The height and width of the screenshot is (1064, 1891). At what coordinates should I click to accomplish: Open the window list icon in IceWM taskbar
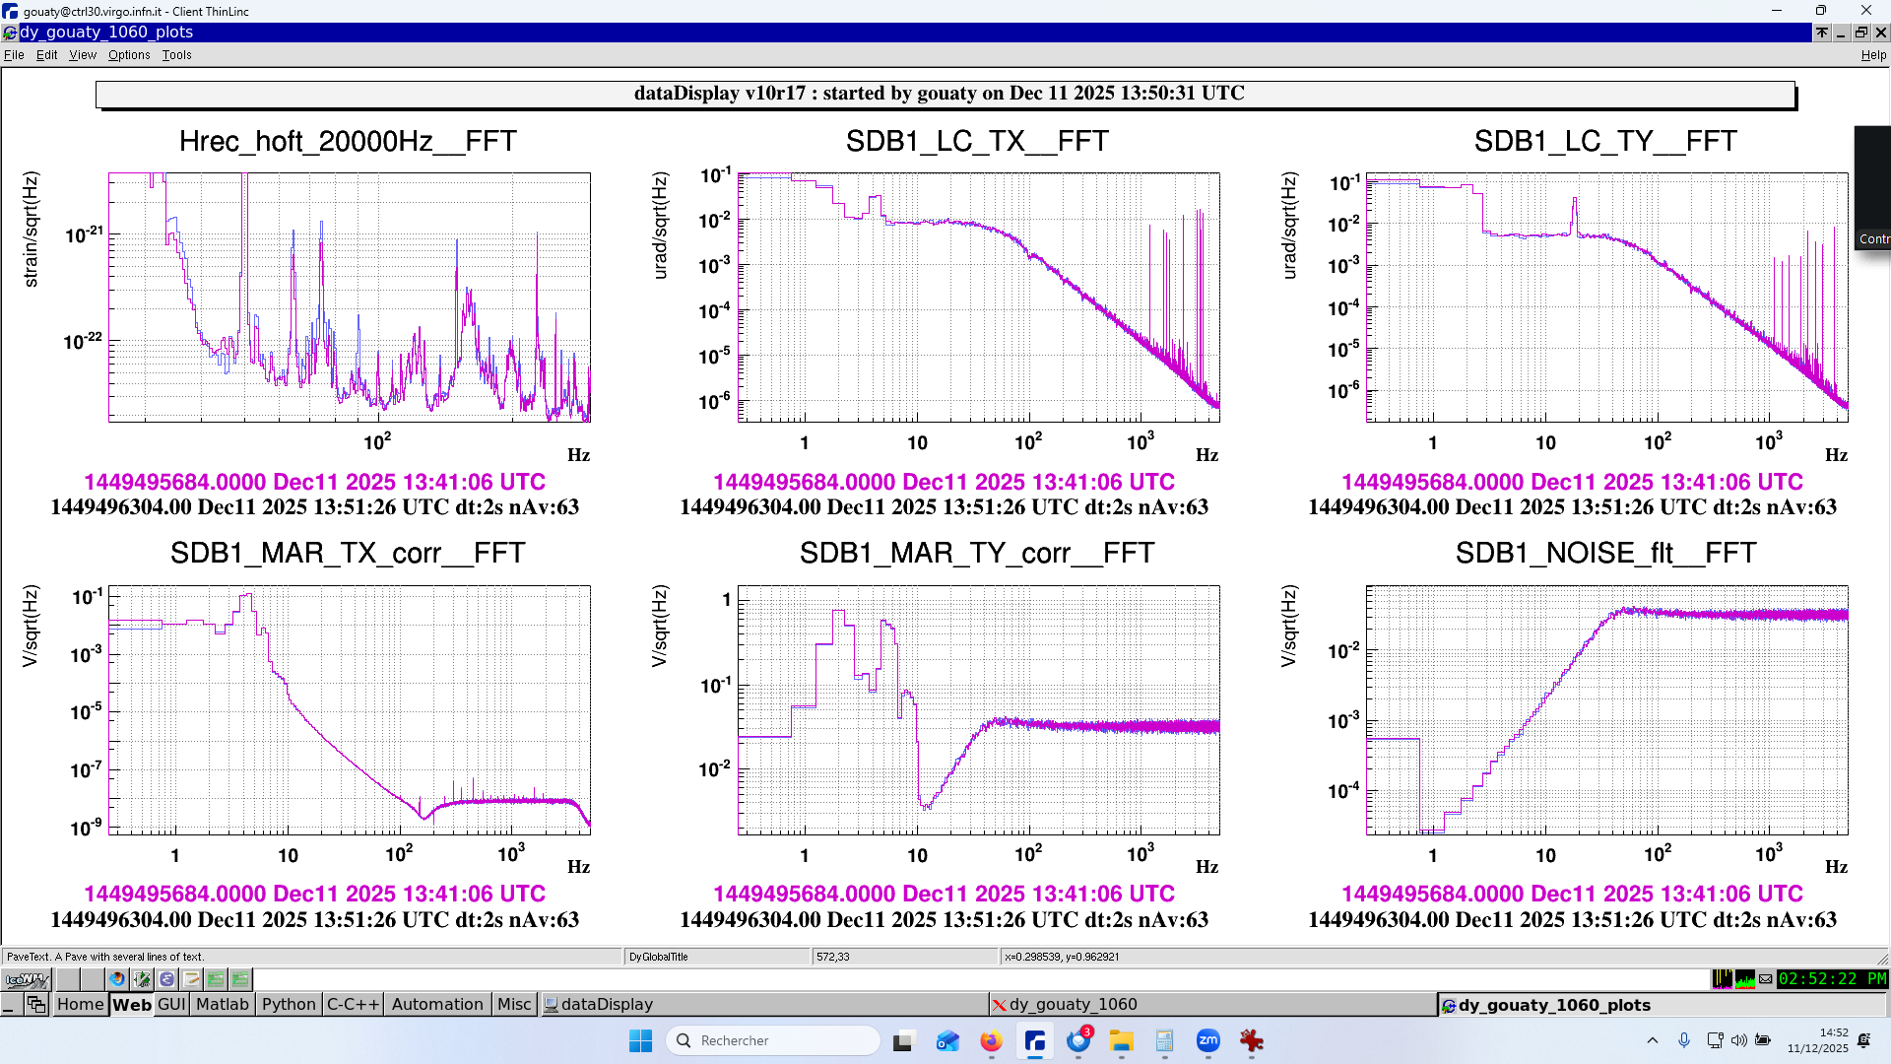(36, 1004)
